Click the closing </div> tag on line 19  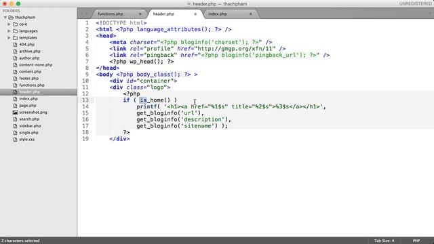pyautogui.click(x=119, y=139)
